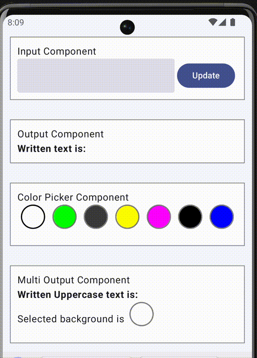
Task: Choose the black color circle
Action: (x=190, y=217)
